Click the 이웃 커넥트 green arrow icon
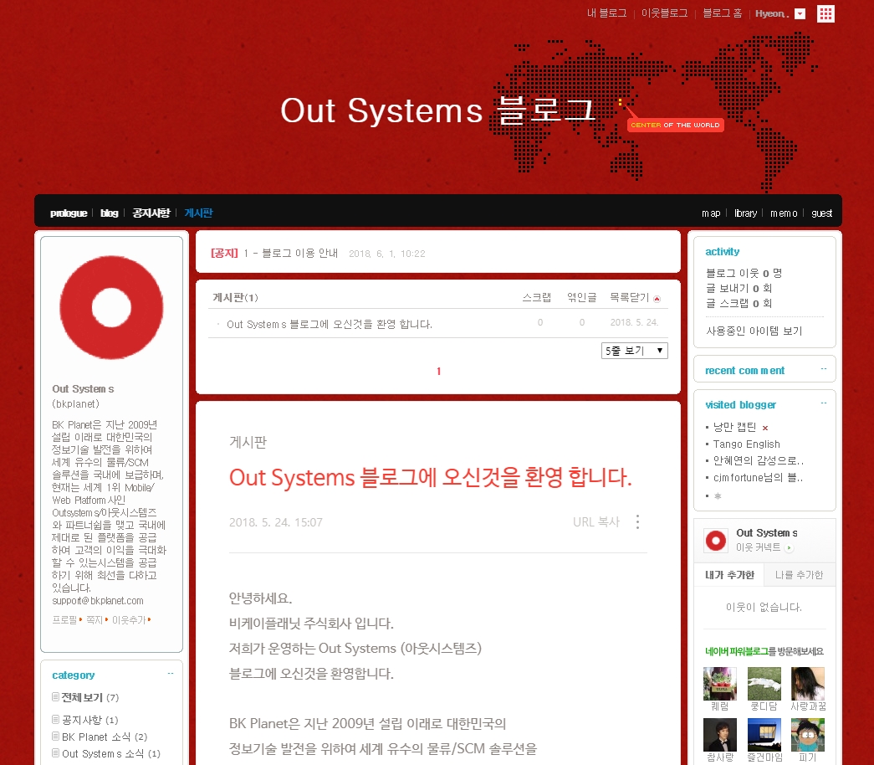 (789, 548)
